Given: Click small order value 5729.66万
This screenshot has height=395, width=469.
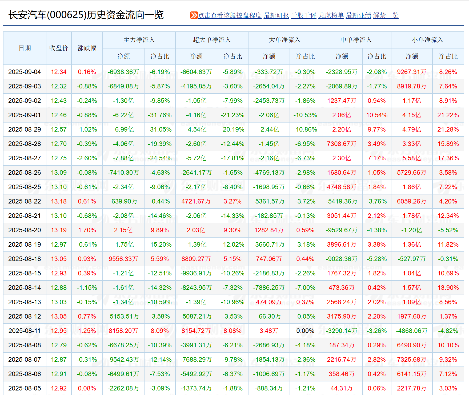Looking at the screenshot, I should [412, 173].
